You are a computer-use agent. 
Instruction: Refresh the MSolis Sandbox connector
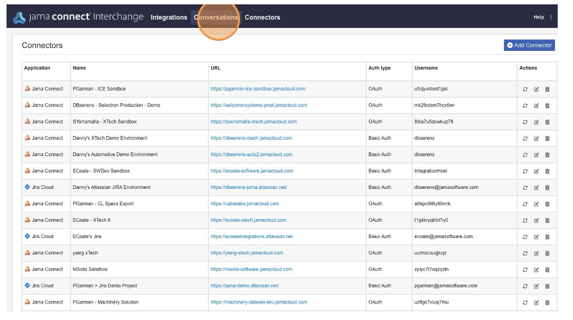(525, 270)
